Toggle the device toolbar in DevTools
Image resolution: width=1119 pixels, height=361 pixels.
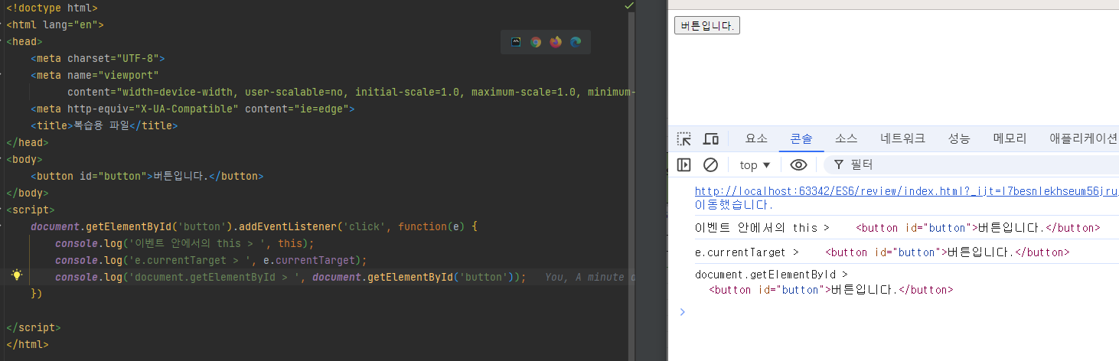(711, 139)
